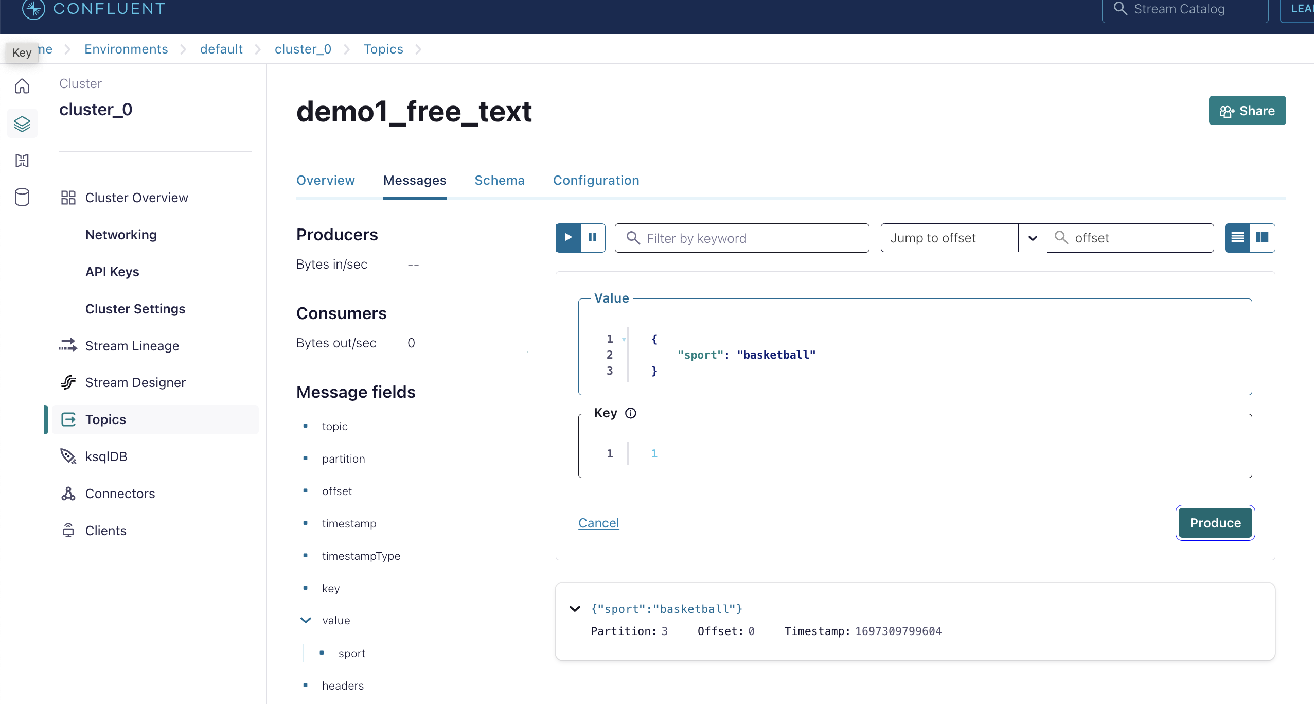Image resolution: width=1314 pixels, height=704 pixels.
Task: Click the Confluent logo icon
Action: tap(33, 9)
